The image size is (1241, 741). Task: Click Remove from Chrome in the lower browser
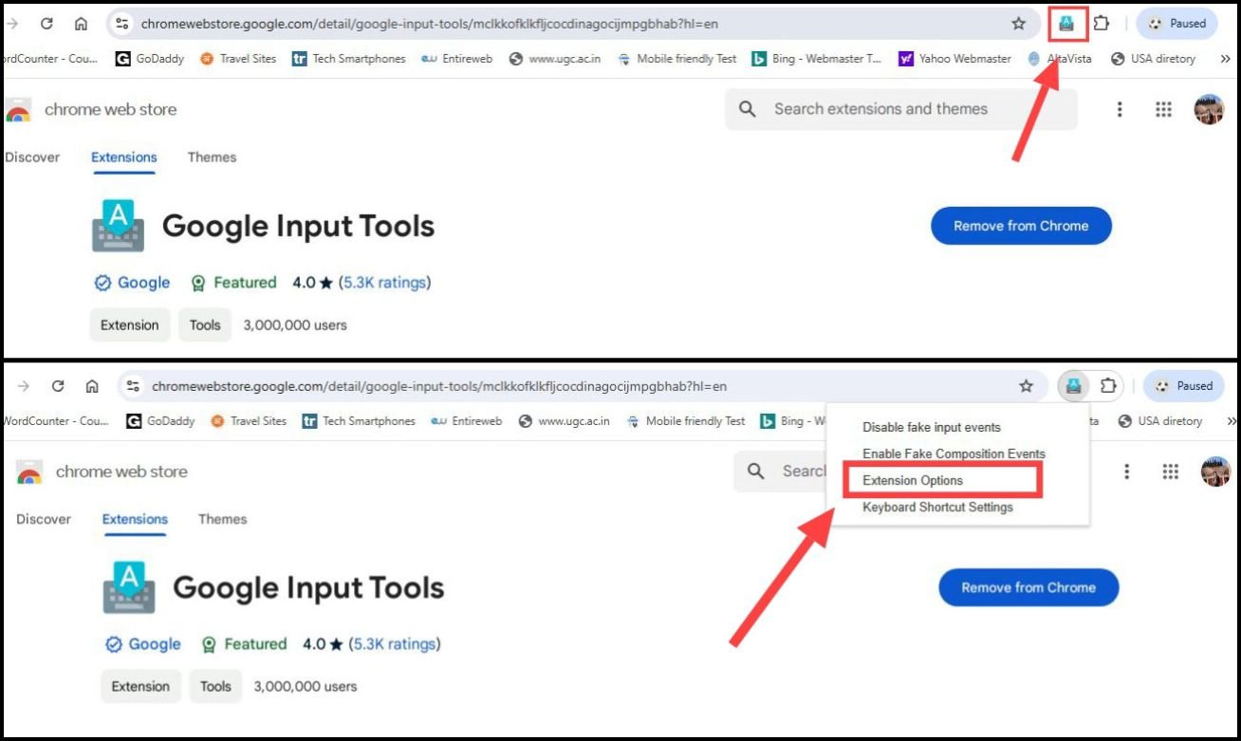point(1028,587)
